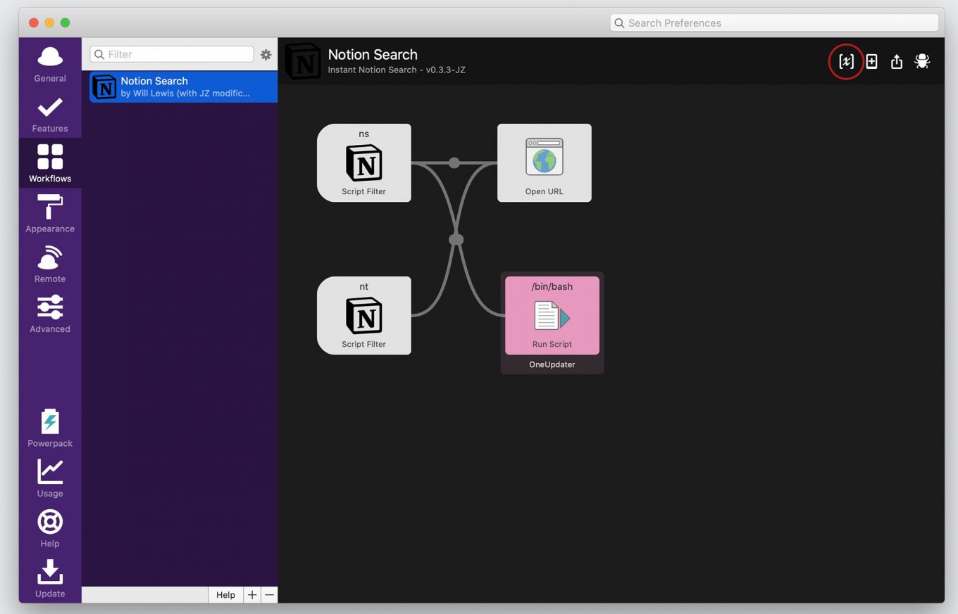Open the plus menu below the workflow list
The width and height of the screenshot is (958, 614).
tap(251, 594)
